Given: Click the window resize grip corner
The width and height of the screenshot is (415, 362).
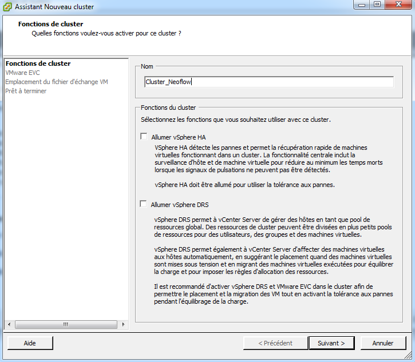Looking at the screenshot, I should [x=408, y=355].
